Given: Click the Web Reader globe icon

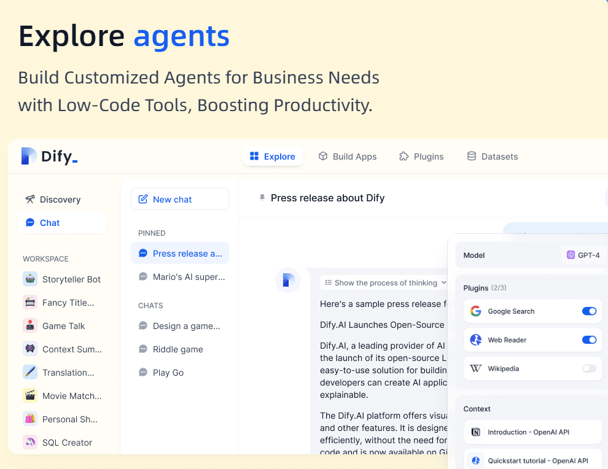Looking at the screenshot, I should coord(476,340).
